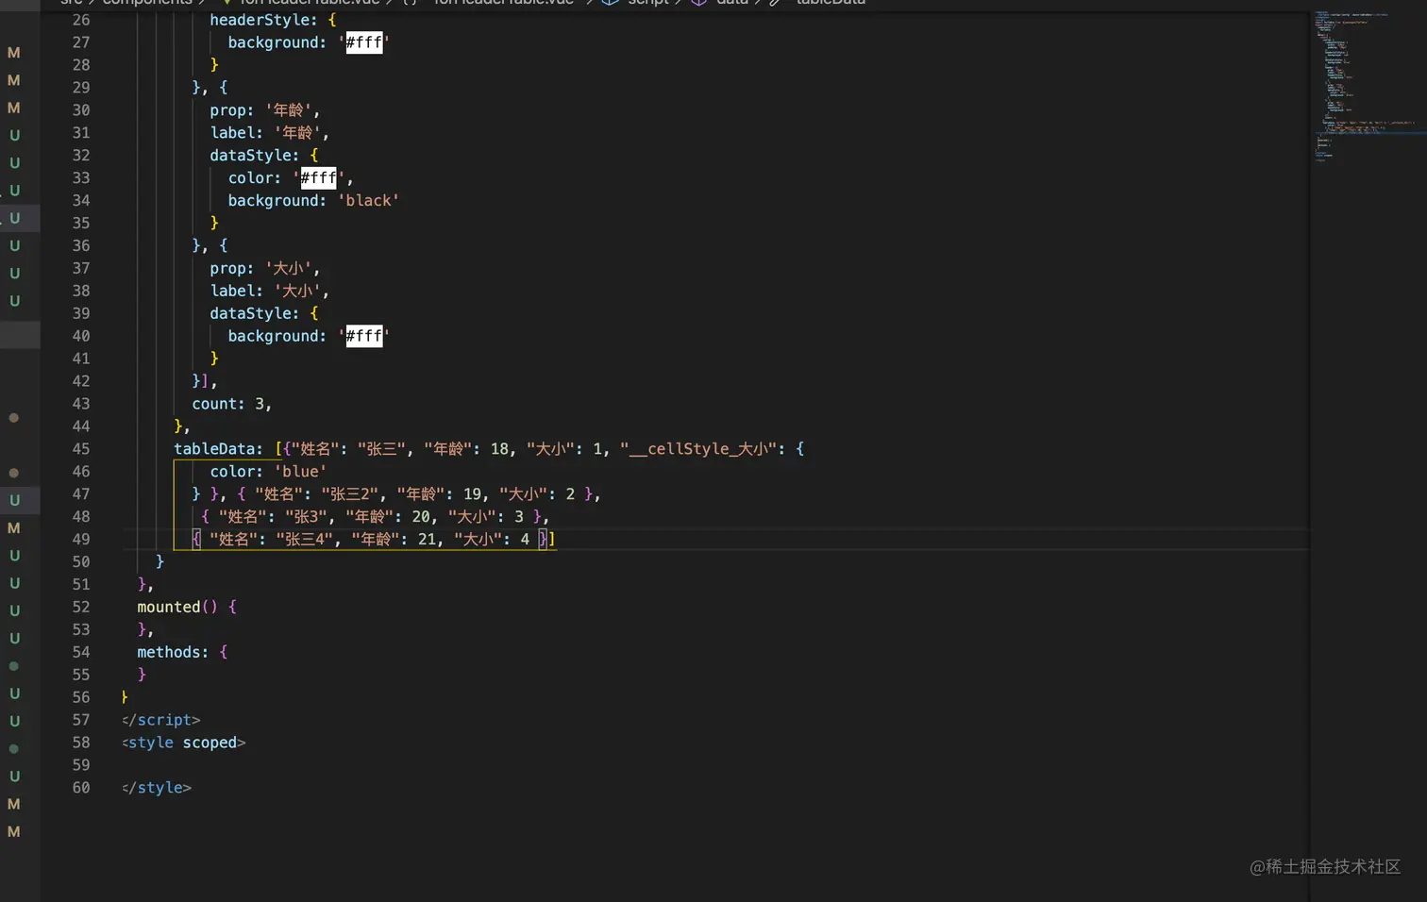Click the closing </style> tag
Image resolution: width=1427 pixels, height=902 pixels.
pos(157,788)
